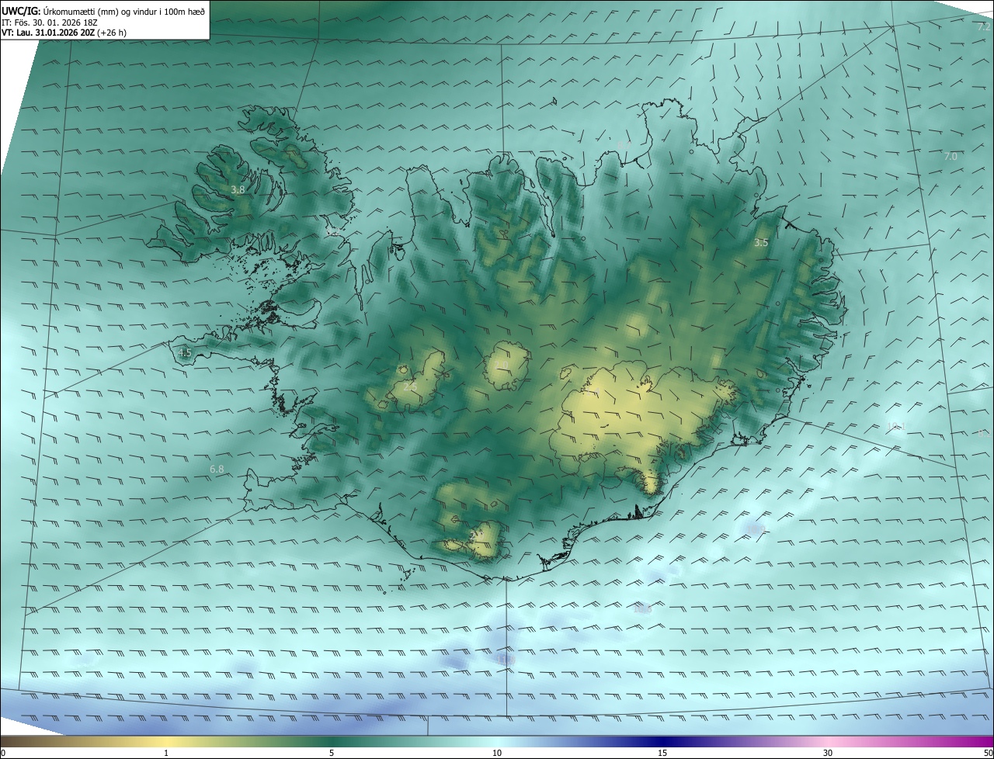Click the 3.5 value in northeast Iceland
Viewport: 994px width, 759px height.
click(x=761, y=243)
